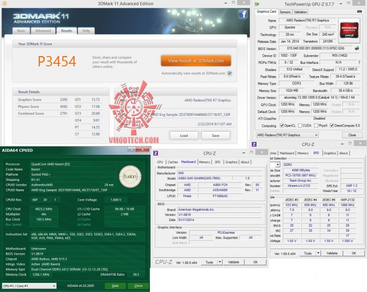Toggle the DirectCompute 5.0 checkbox in GPU-Z
The width and height of the screenshot is (367, 292).
[332, 126]
